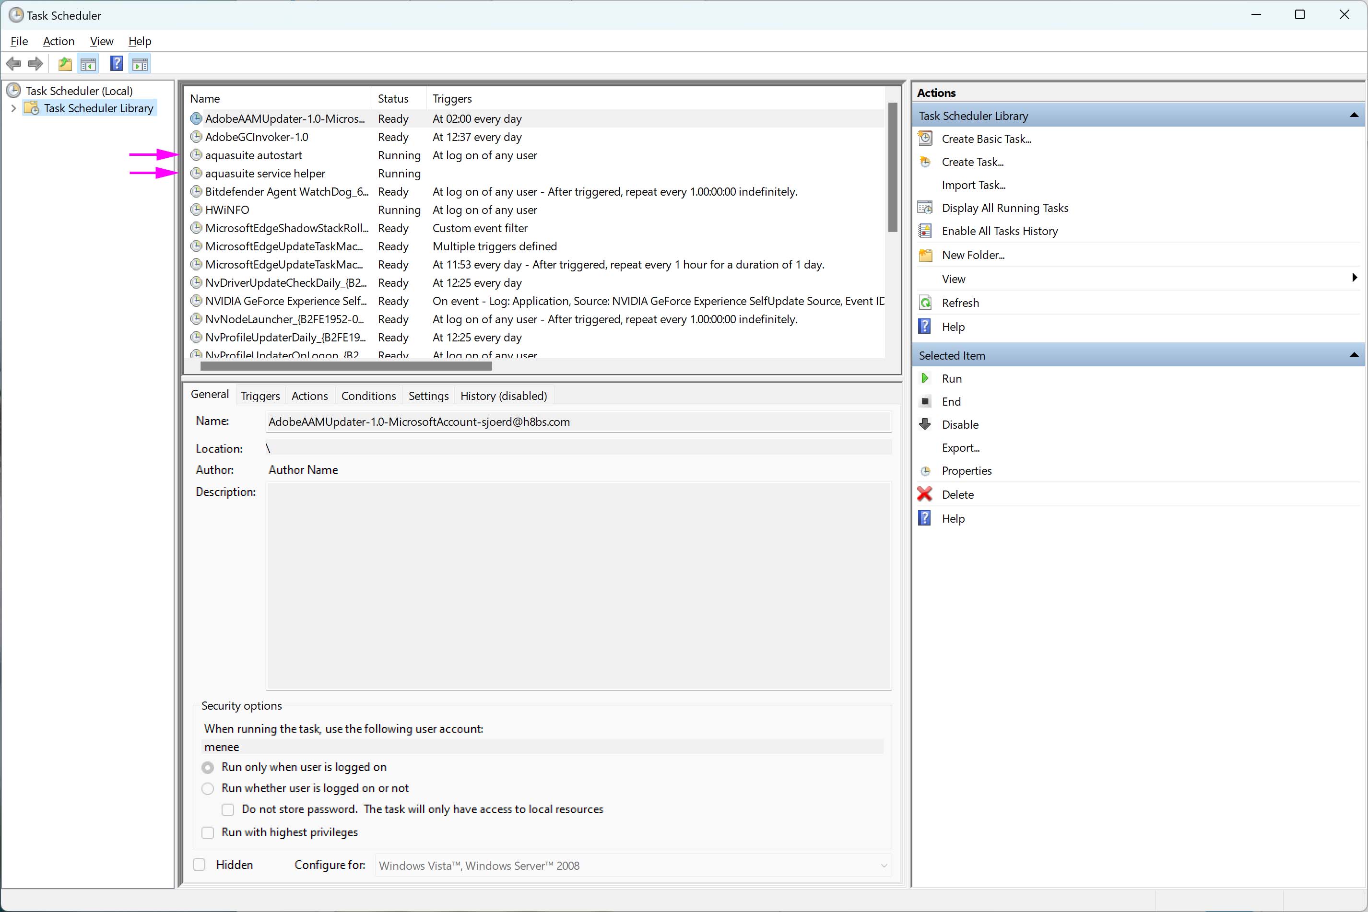Click the task list horizontal scrollbar

(346, 366)
